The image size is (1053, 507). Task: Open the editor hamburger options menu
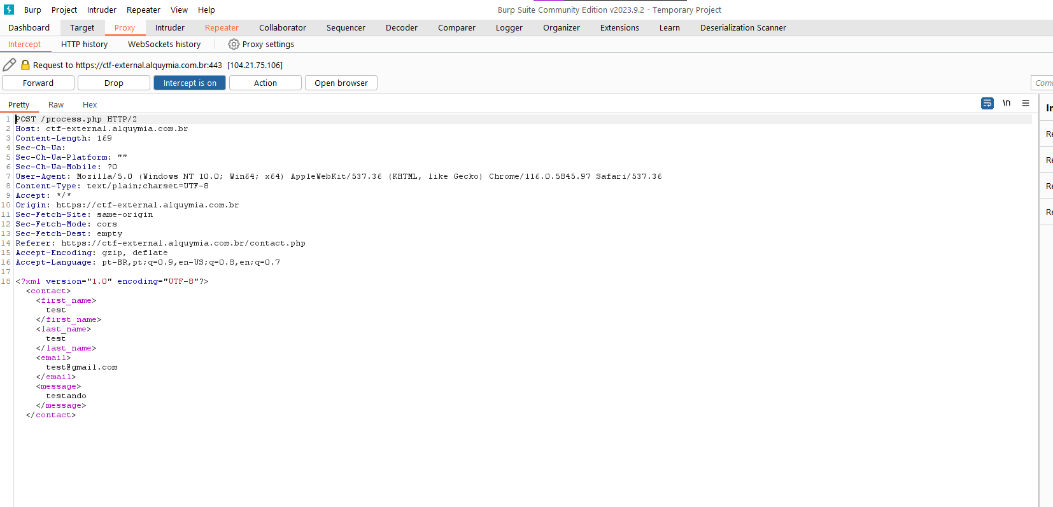[1026, 103]
